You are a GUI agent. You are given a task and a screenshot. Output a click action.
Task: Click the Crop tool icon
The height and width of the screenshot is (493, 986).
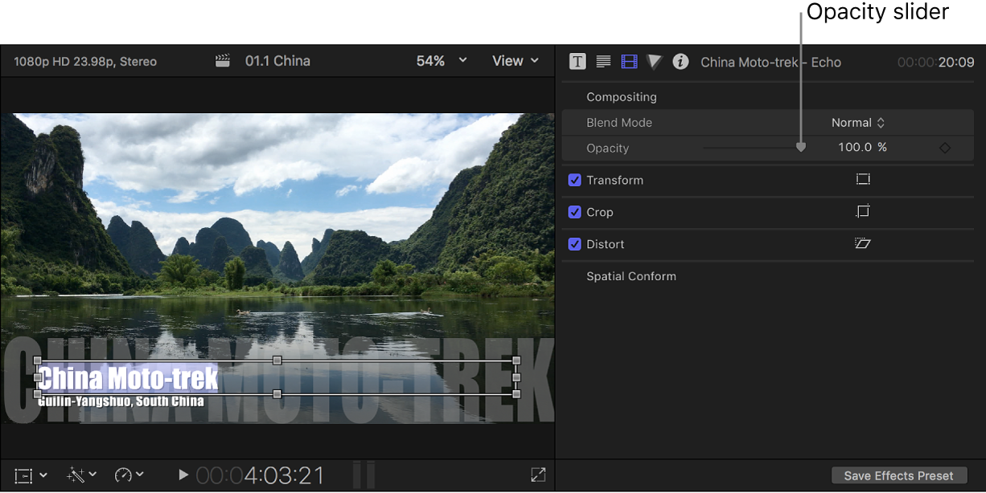point(863,211)
